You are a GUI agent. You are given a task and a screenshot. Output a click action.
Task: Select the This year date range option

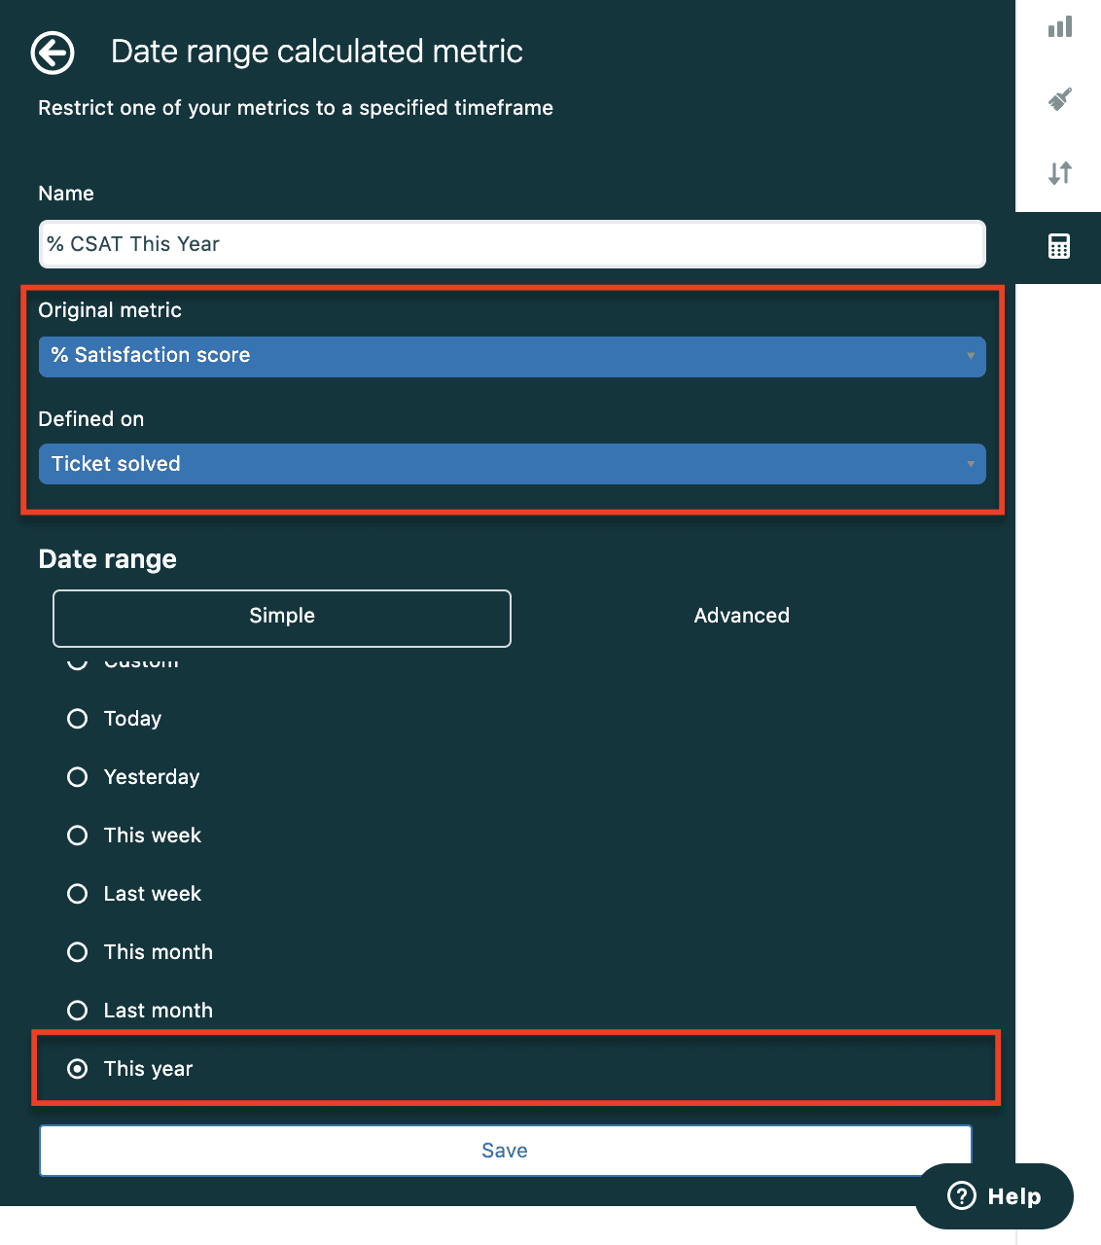77,1068
